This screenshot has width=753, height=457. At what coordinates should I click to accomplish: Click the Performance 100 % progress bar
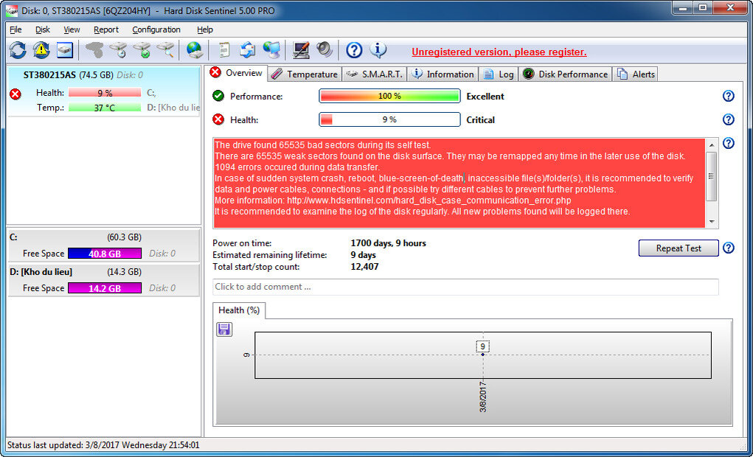pyautogui.click(x=389, y=96)
